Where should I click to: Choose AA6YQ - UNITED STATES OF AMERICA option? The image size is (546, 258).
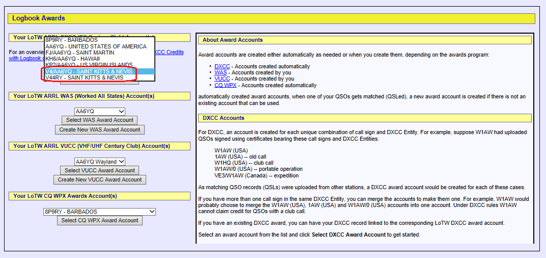[96, 46]
